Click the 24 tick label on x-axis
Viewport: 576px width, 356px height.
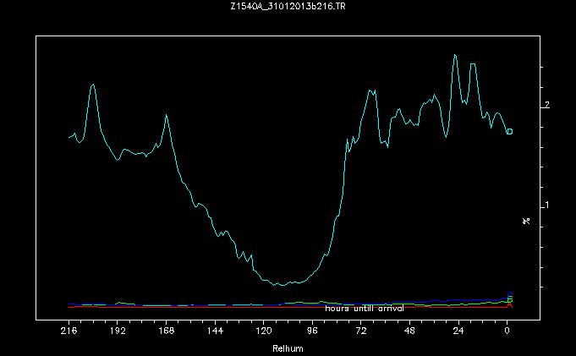pos(458,332)
